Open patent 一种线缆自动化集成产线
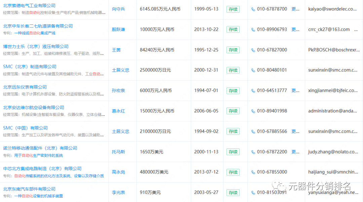The height and width of the screenshot is (202, 363). [x=35, y=33]
